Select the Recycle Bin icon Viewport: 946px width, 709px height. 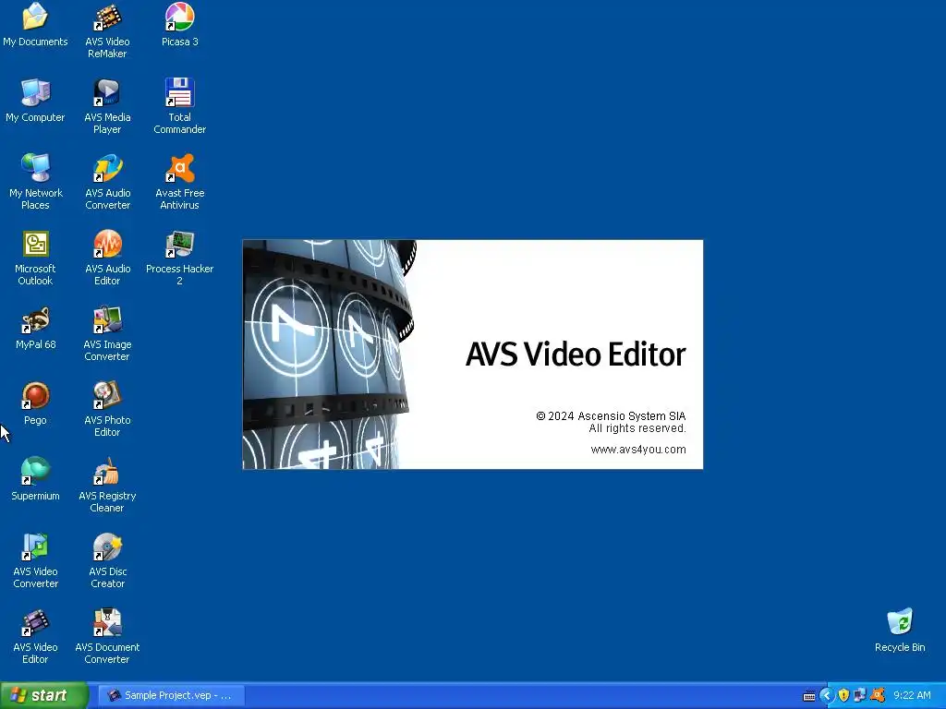click(x=900, y=631)
